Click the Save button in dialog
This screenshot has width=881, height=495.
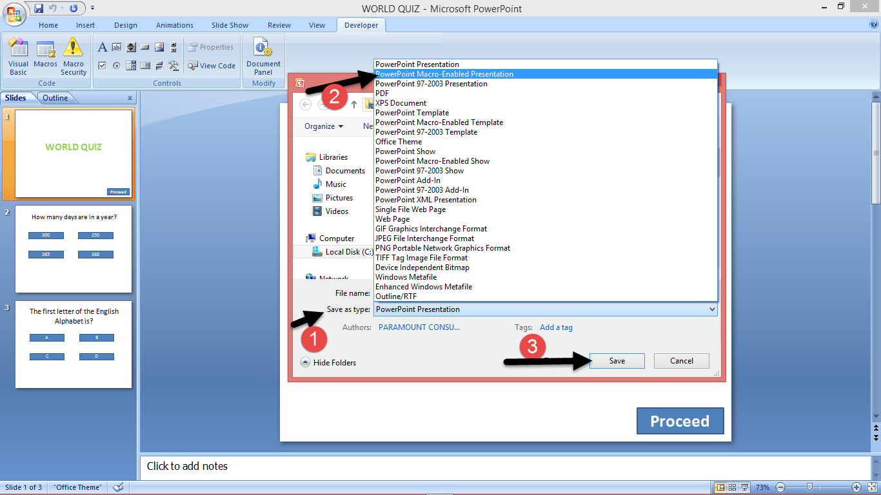[617, 361]
